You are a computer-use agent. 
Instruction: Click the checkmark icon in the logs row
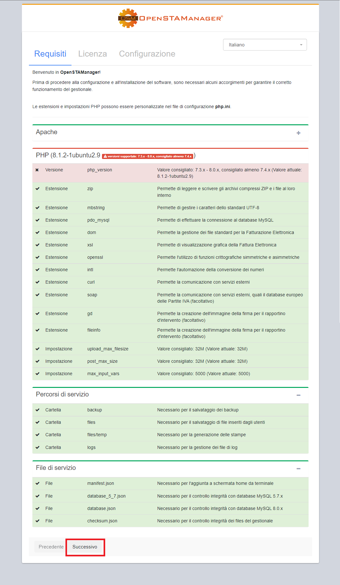[37, 448]
